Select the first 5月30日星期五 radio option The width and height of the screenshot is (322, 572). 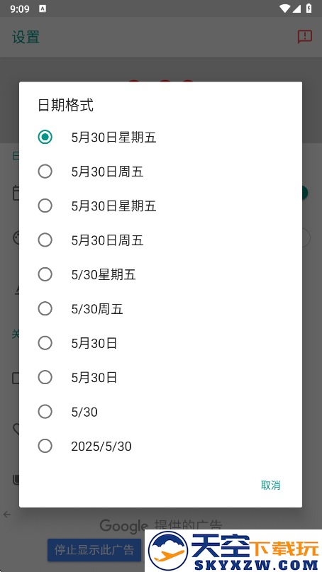coord(160,138)
